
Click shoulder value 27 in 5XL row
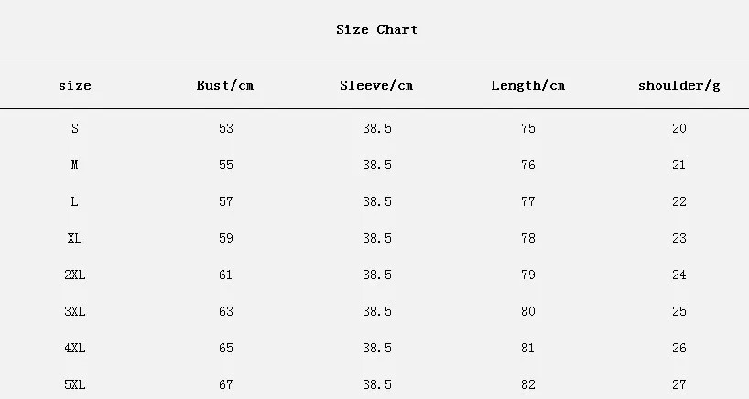coord(678,384)
